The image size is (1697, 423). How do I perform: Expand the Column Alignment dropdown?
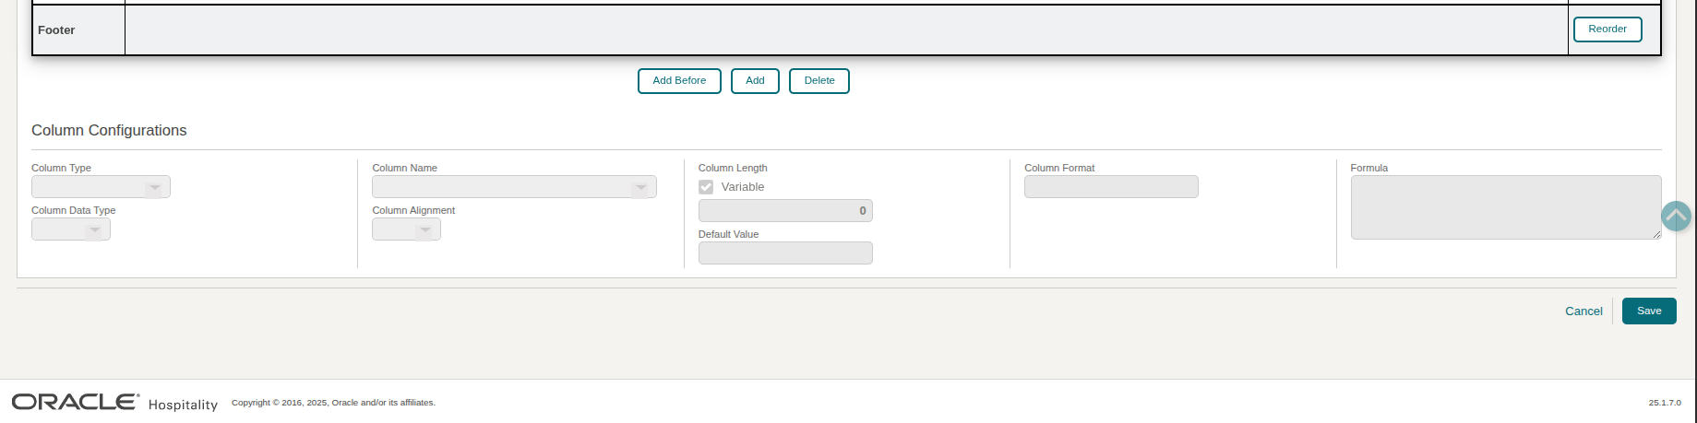pyautogui.click(x=406, y=229)
